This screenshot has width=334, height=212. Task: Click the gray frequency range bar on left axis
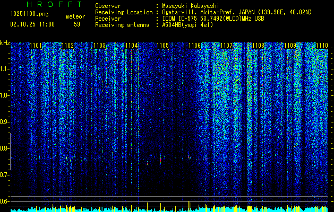[x=10, y=152]
